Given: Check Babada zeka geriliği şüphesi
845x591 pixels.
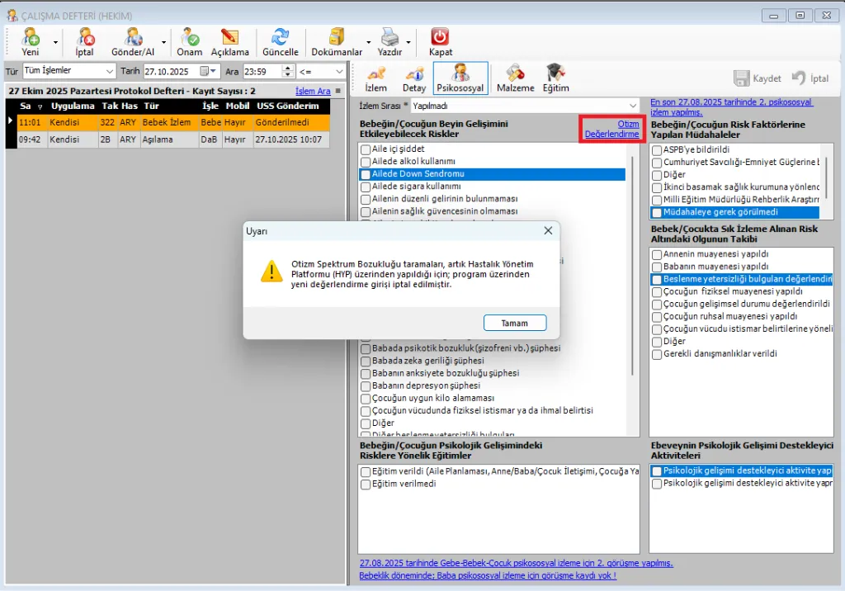Looking at the screenshot, I should tap(366, 362).
